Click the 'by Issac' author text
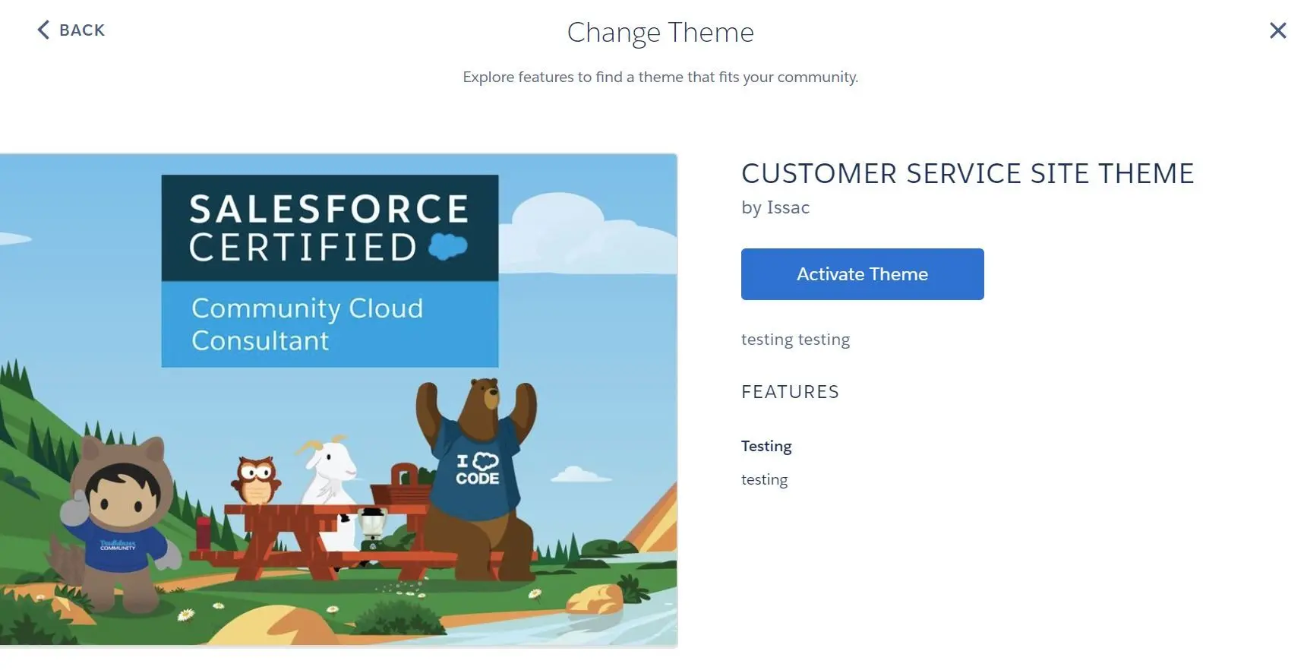Screen dimensions: 1304x670 (775, 207)
